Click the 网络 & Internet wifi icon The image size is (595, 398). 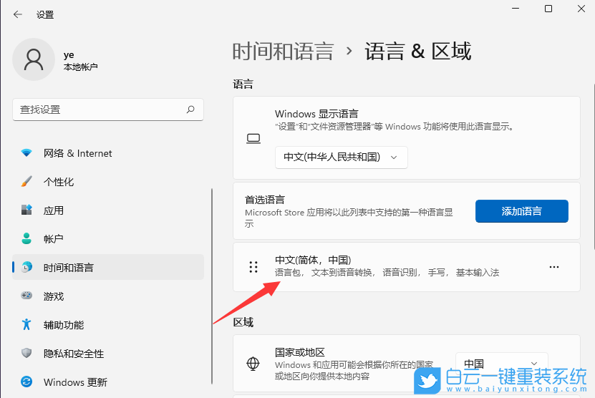pyautogui.click(x=26, y=153)
